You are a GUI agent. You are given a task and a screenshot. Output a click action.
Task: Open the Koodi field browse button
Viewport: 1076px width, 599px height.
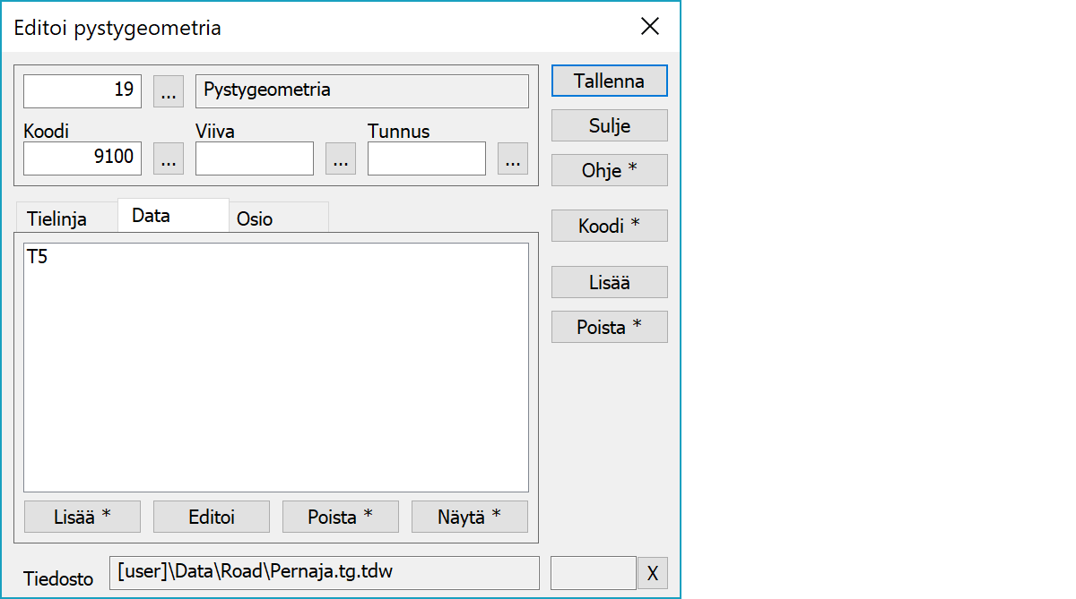point(169,158)
